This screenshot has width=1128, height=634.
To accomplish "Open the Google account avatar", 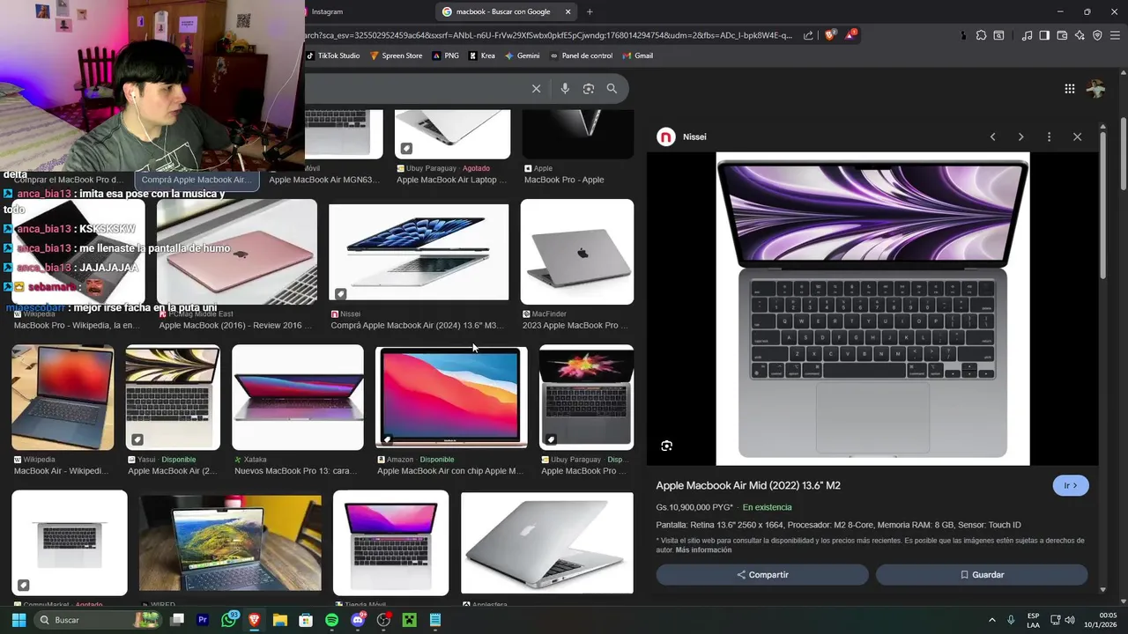I will tap(1095, 88).
